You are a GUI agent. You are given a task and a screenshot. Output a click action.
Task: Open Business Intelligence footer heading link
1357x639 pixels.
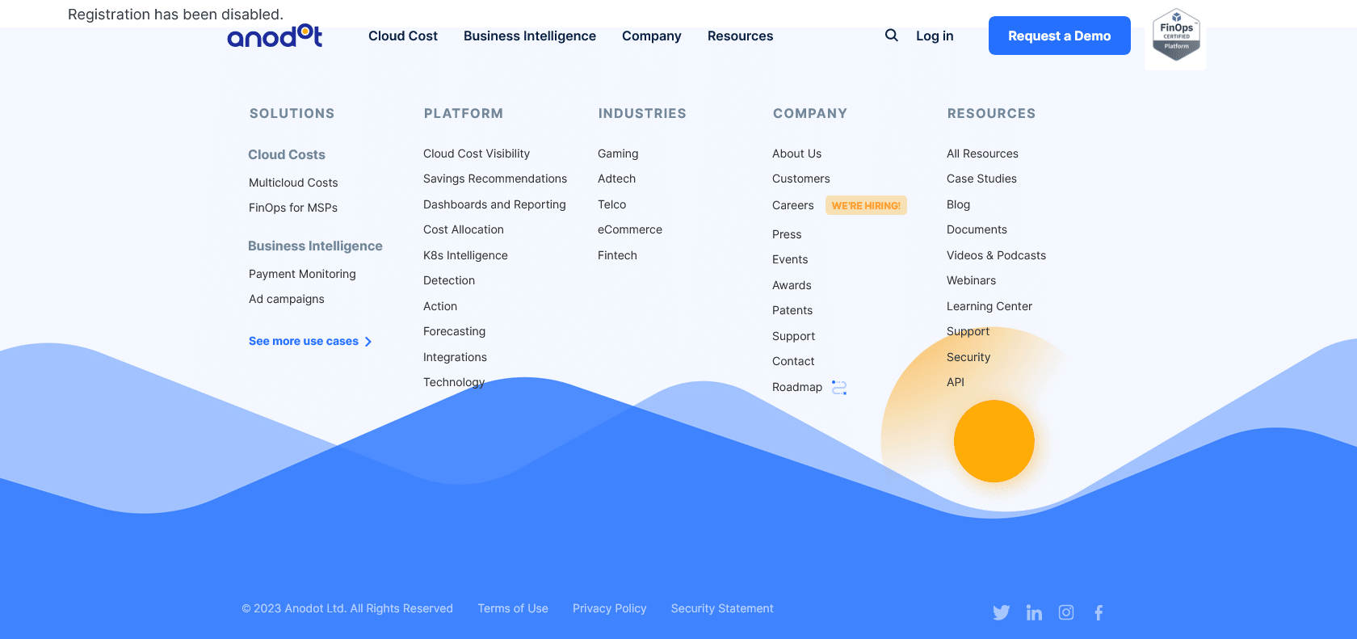[315, 246]
